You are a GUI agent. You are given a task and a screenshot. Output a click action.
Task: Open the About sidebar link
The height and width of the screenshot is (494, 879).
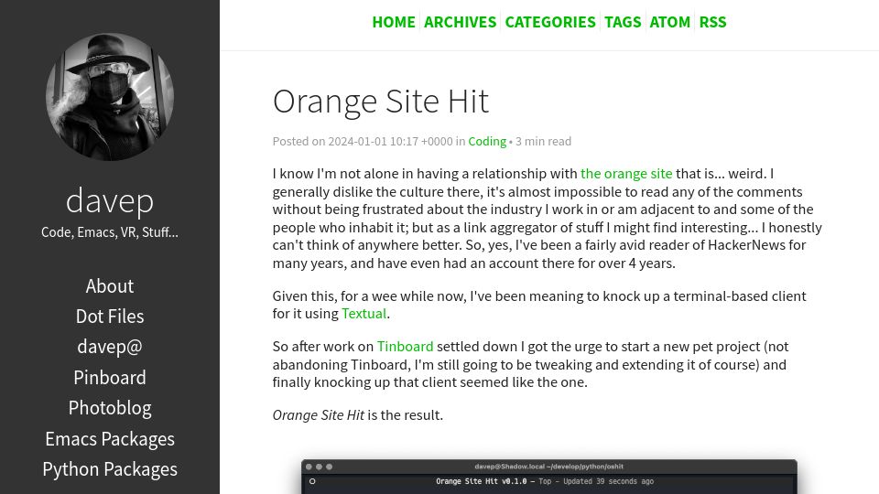coord(110,285)
